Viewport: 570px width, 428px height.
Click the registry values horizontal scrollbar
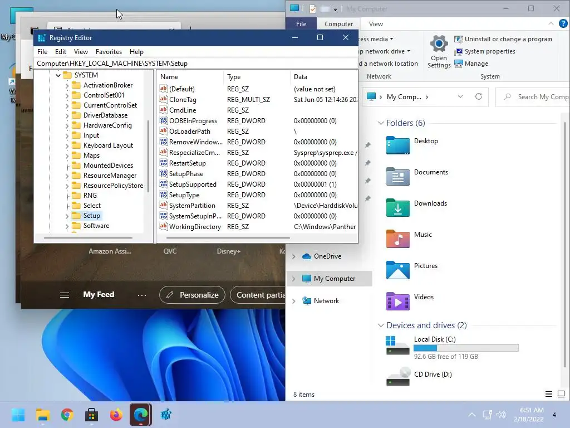(228, 238)
